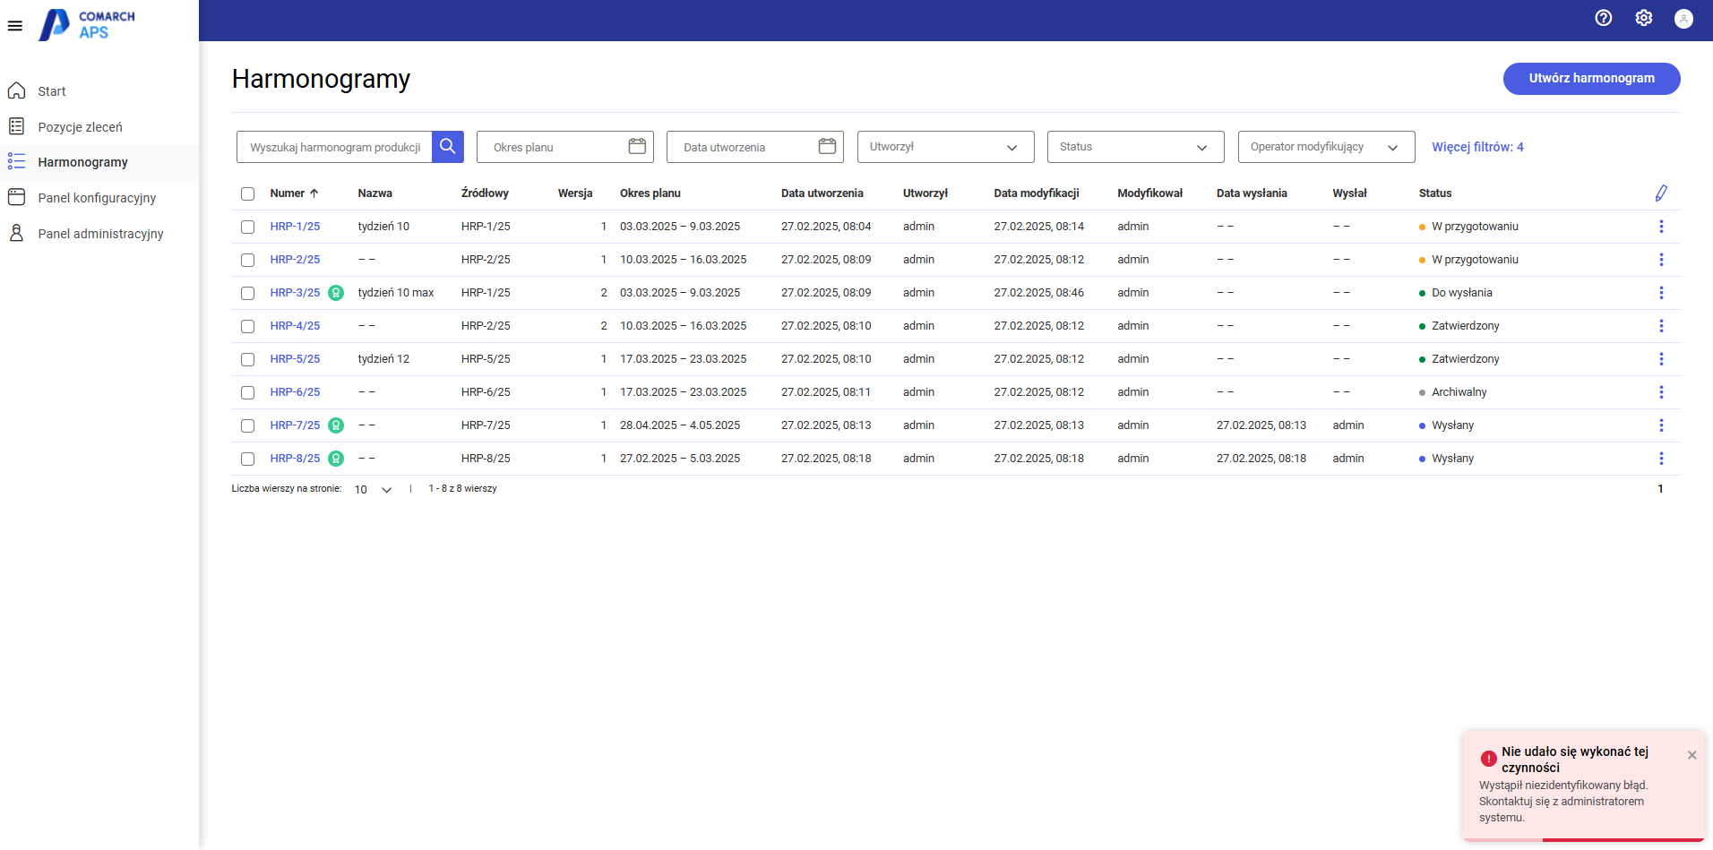Click the Wyszukaj harmonogram search field

335,147
